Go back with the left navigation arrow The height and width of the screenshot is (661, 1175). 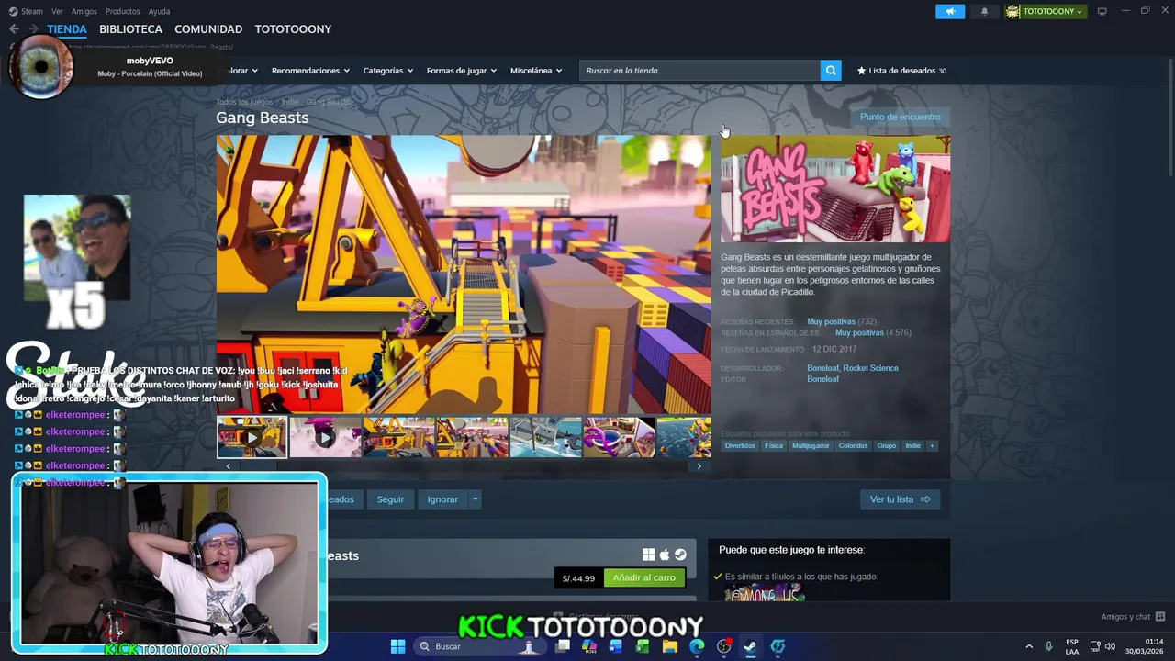pos(14,28)
